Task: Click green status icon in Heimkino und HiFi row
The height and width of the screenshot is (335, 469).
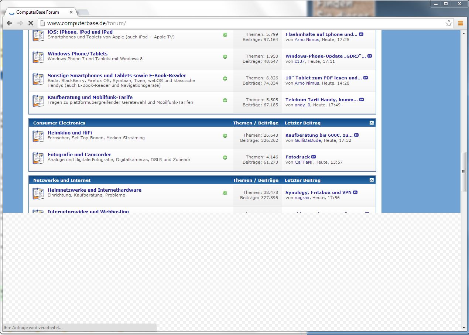Action: (225, 136)
